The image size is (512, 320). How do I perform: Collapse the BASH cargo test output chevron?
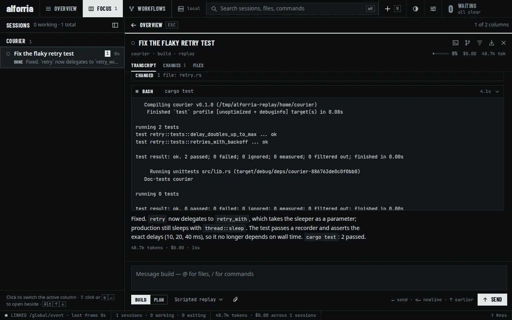[497, 91]
